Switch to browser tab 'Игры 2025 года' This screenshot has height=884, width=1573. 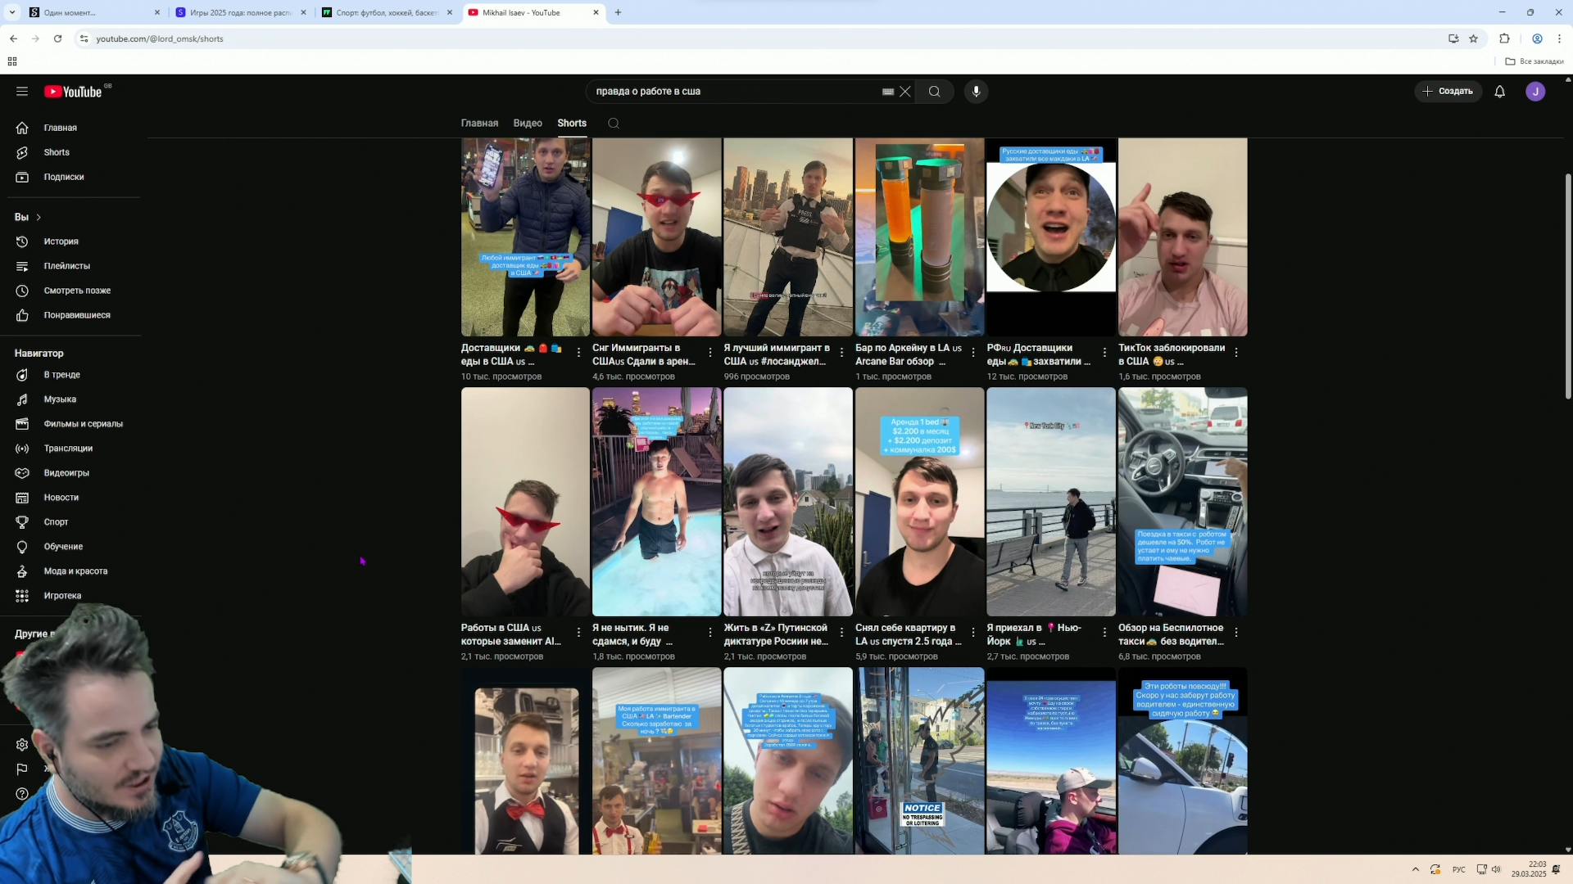click(x=241, y=12)
